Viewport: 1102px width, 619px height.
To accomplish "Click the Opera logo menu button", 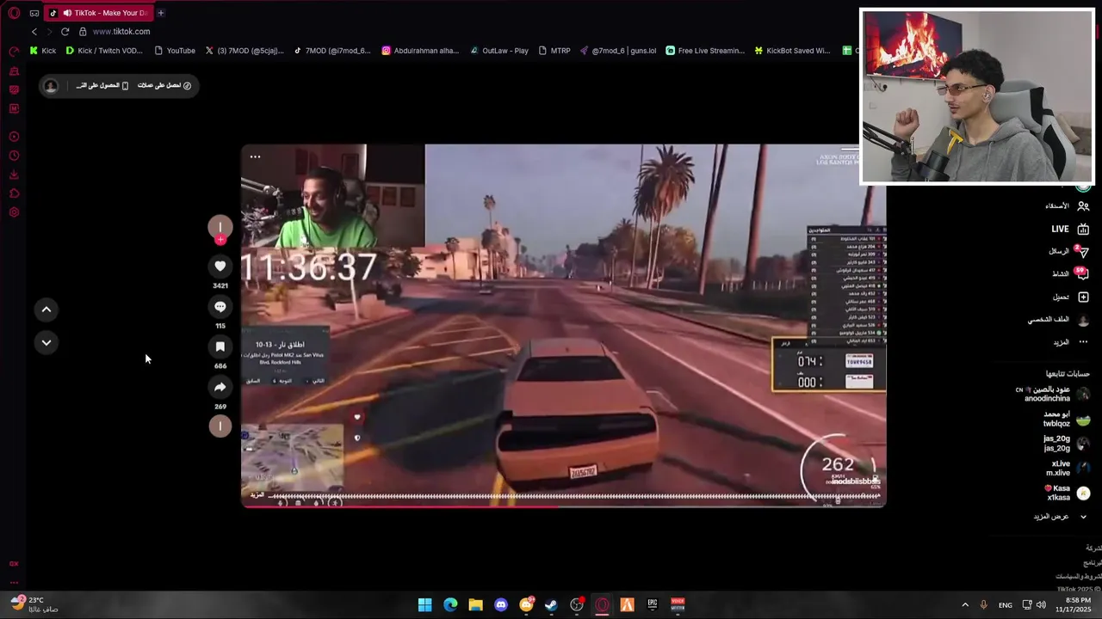I will [14, 13].
